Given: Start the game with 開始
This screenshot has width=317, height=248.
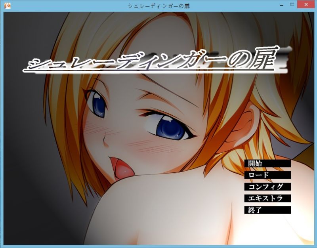Looking at the screenshot, I should [267, 163].
